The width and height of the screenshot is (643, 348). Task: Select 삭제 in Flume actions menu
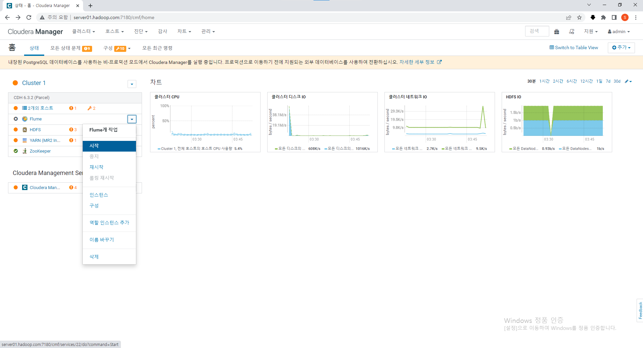click(109, 257)
